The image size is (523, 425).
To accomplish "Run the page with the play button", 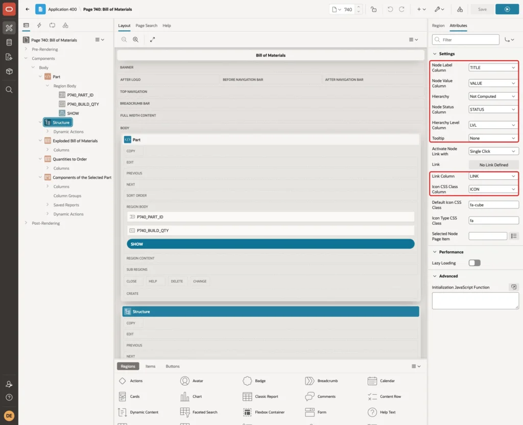I will pos(507,9).
